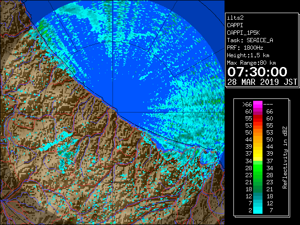This screenshot has width=300, height=225.
Task: Pick the red 55–60 dBZ swatch
Action: pos(258,119)
